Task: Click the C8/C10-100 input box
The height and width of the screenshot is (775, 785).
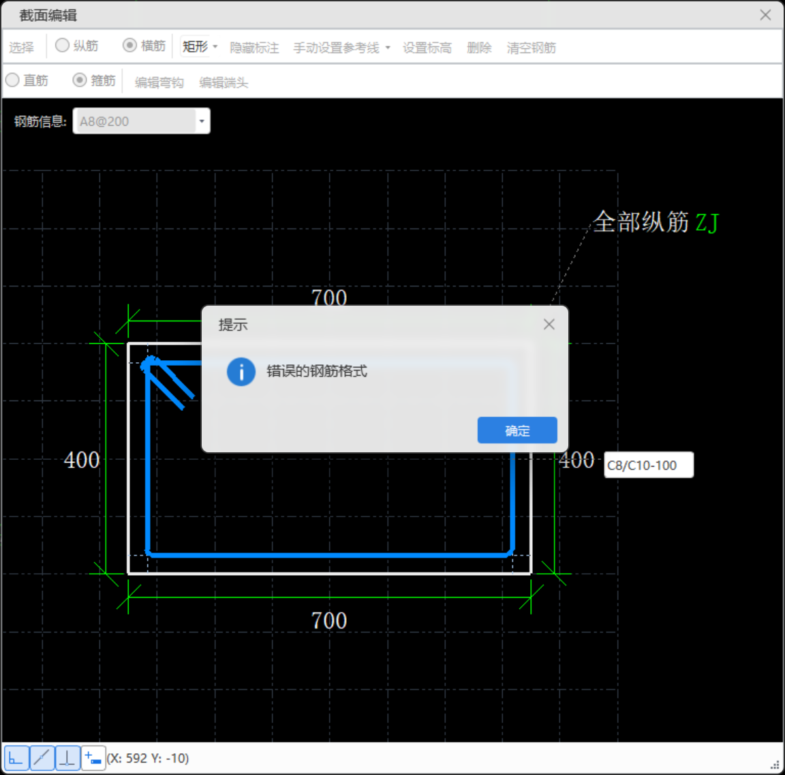Action: point(649,465)
